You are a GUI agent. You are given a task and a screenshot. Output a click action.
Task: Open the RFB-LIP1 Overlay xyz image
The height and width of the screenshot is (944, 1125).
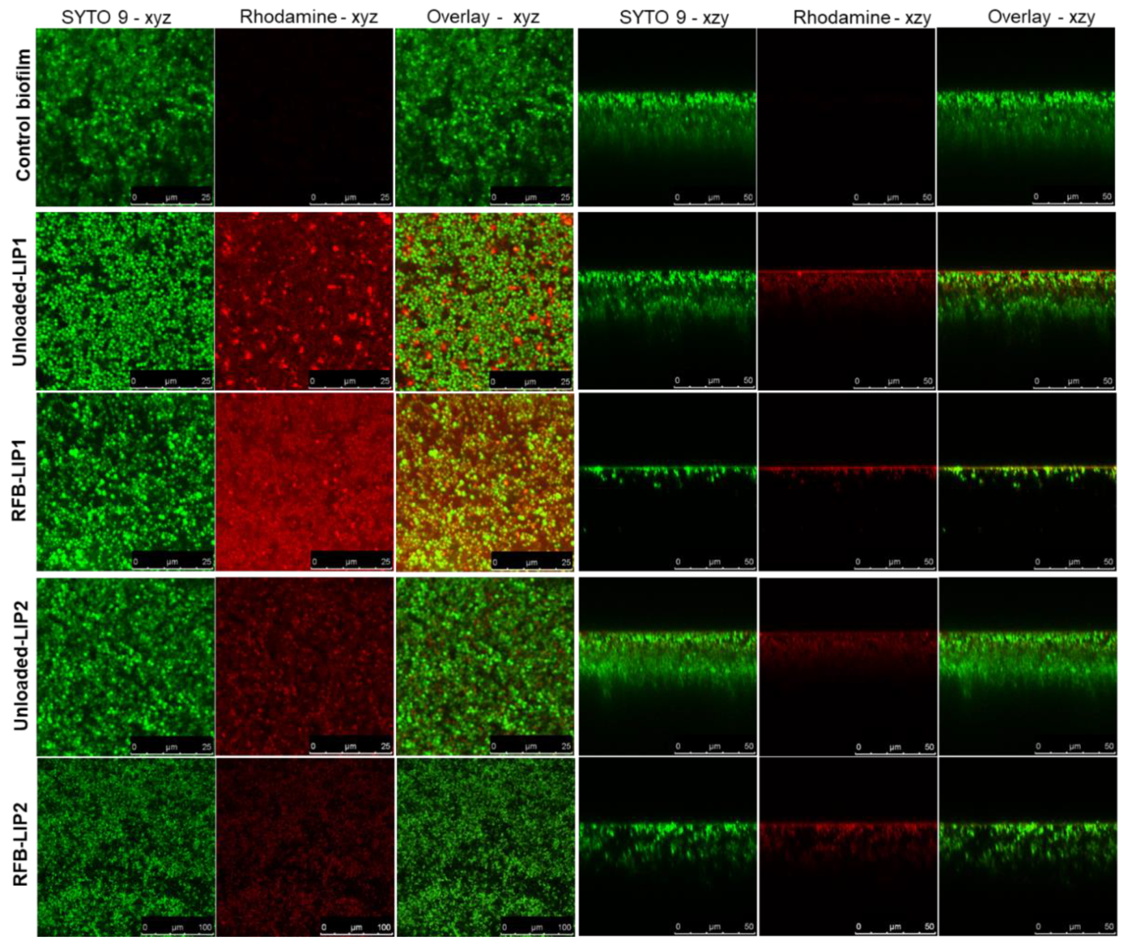click(484, 481)
